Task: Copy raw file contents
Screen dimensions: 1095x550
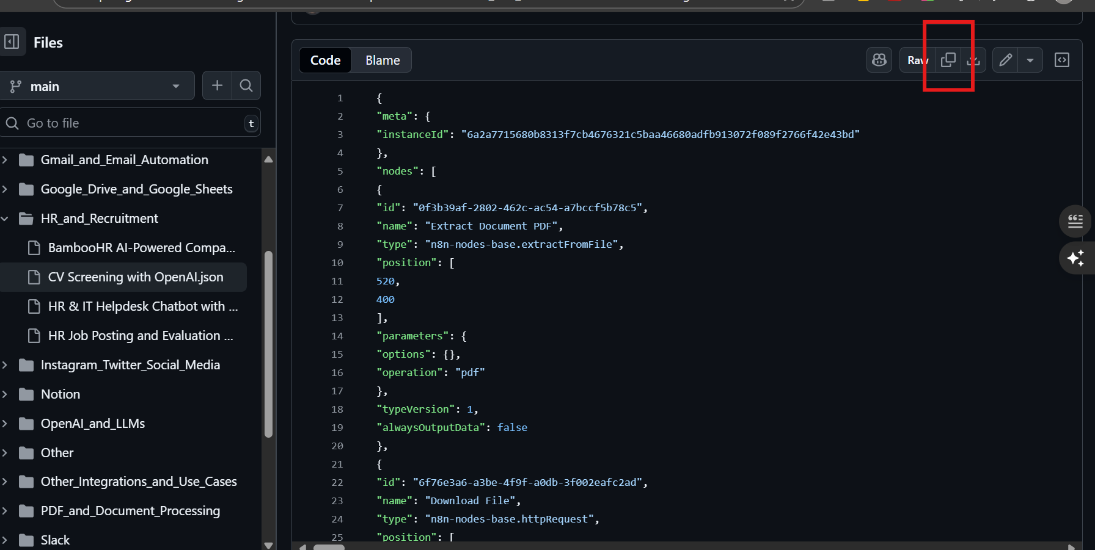Action: [x=948, y=60]
